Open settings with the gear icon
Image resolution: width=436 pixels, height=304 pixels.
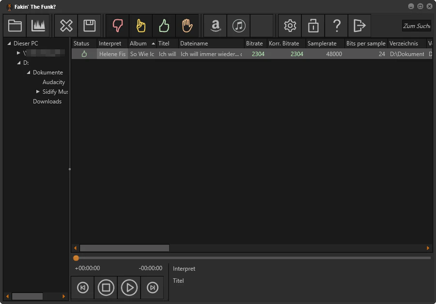point(290,26)
